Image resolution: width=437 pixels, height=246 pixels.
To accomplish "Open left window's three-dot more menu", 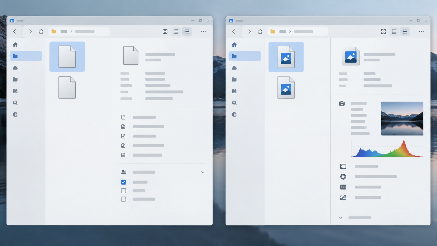I will tap(203, 31).
